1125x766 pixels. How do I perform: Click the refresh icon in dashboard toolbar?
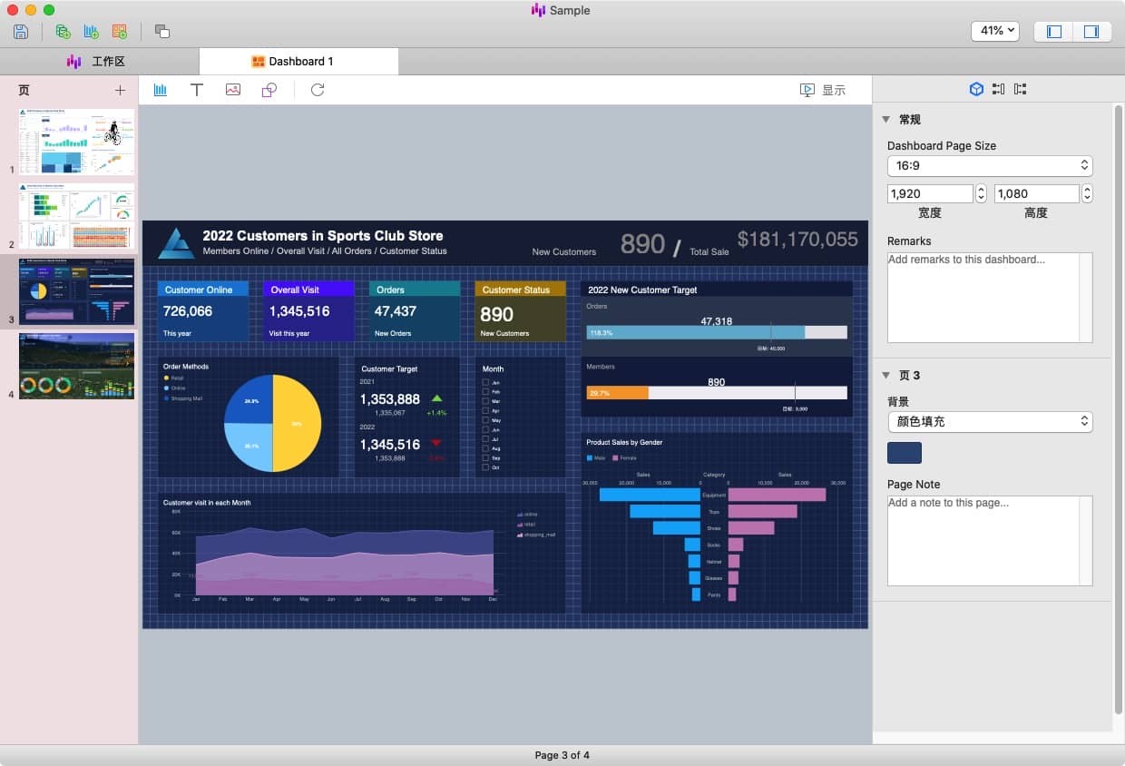point(317,90)
